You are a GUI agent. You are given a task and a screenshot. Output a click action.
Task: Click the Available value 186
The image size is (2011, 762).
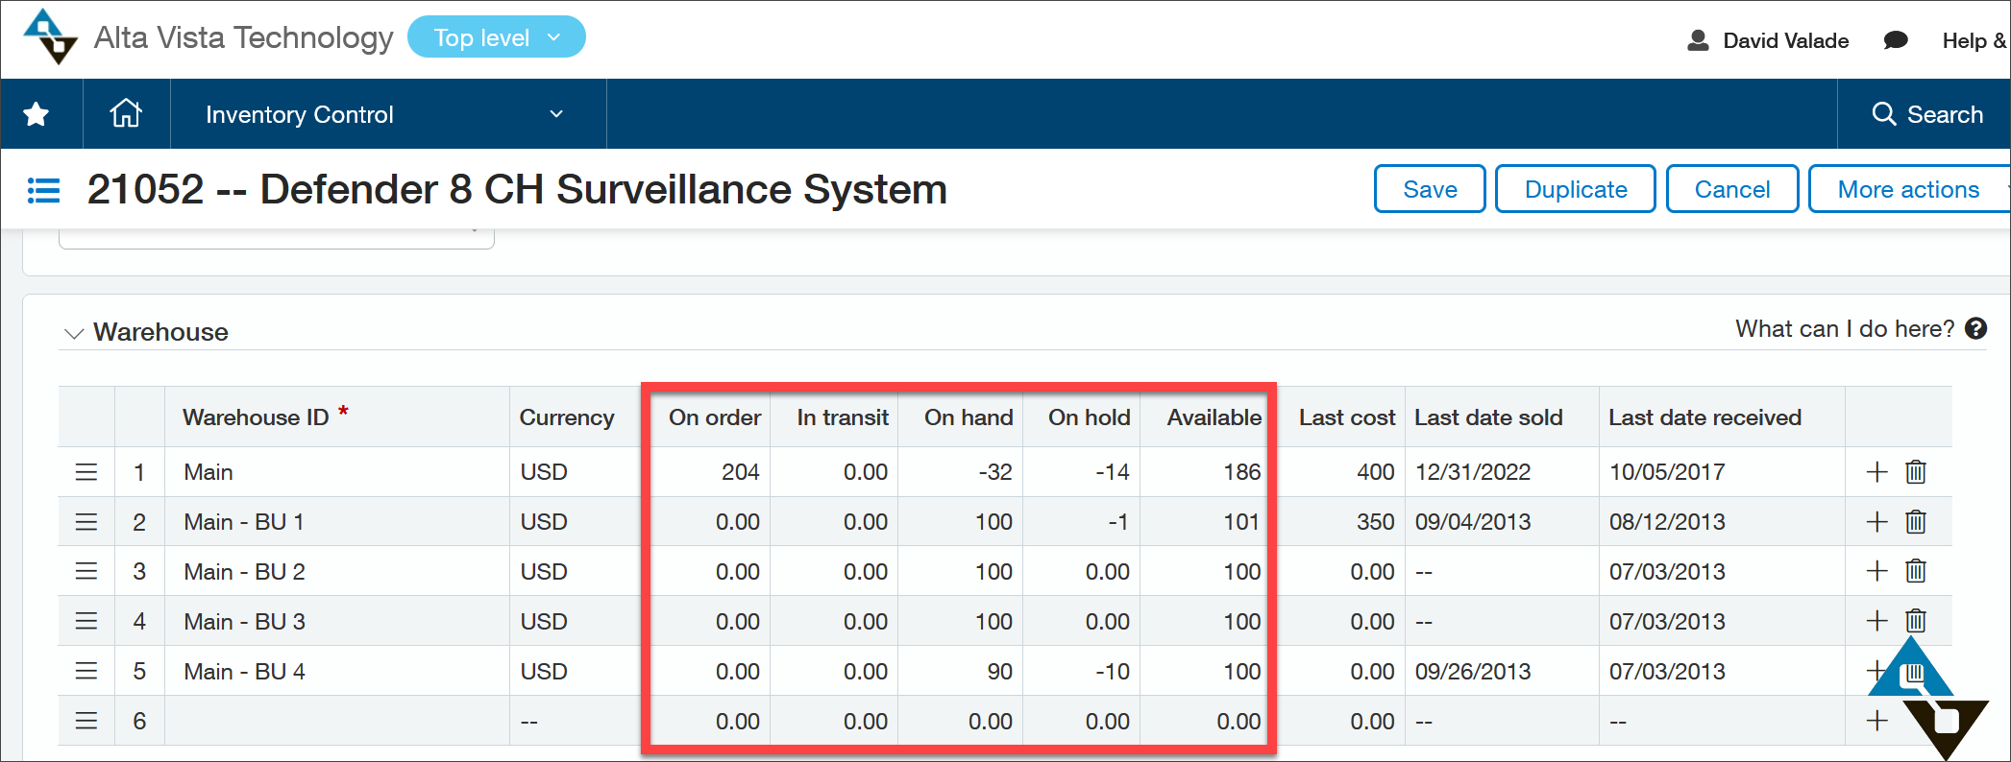(x=1242, y=472)
